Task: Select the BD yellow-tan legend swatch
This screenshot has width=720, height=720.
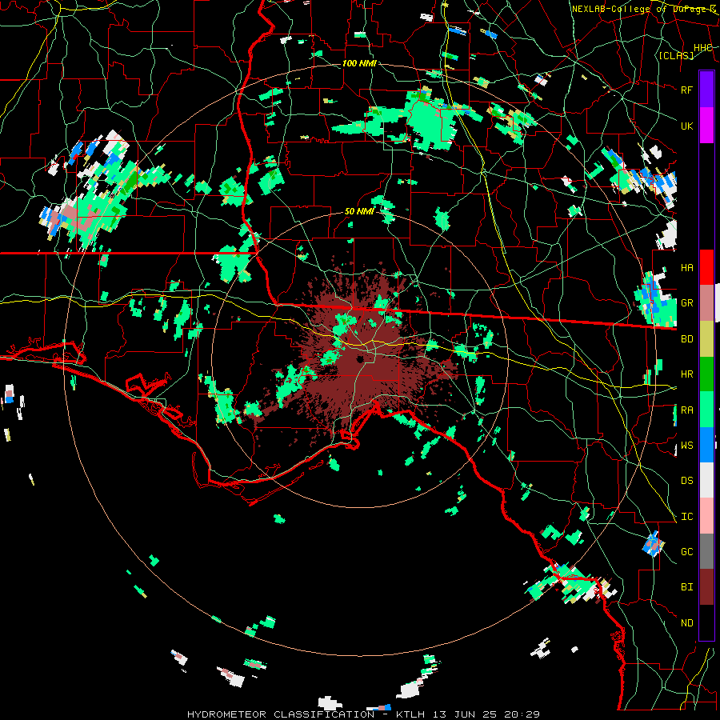Action: pyautogui.click(x=706, y=339)
